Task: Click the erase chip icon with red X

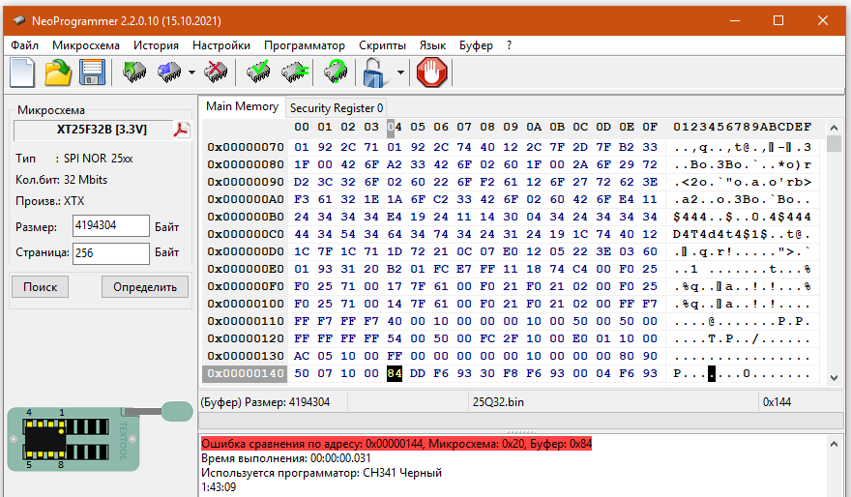Action: (x=217, y=73)
